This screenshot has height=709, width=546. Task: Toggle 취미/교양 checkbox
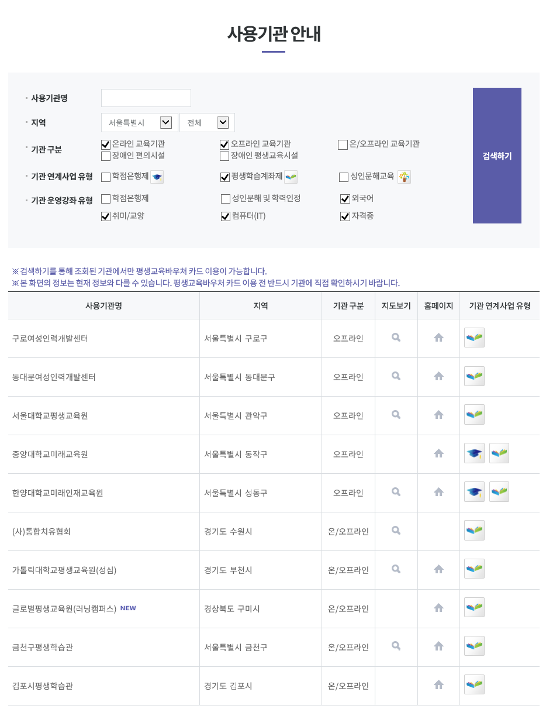[106, 216]
